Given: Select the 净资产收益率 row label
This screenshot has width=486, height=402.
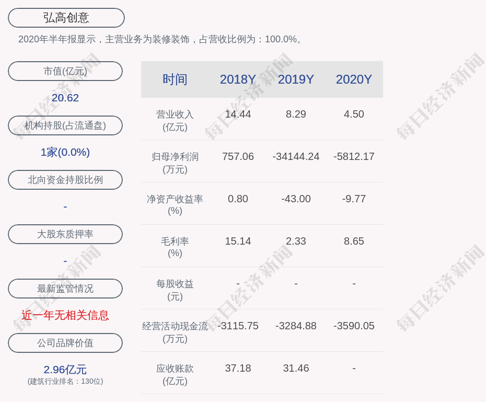Looking at the screenshot, I should [x=175, y=205].
